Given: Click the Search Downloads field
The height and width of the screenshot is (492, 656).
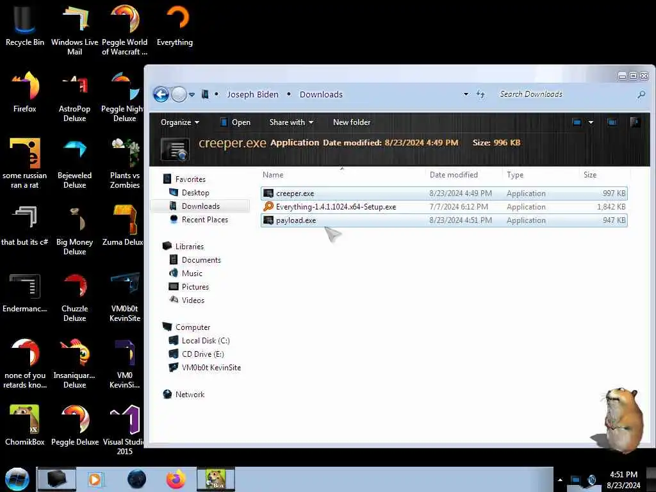Looking at the screenshot, I should (x=567, y=94).
